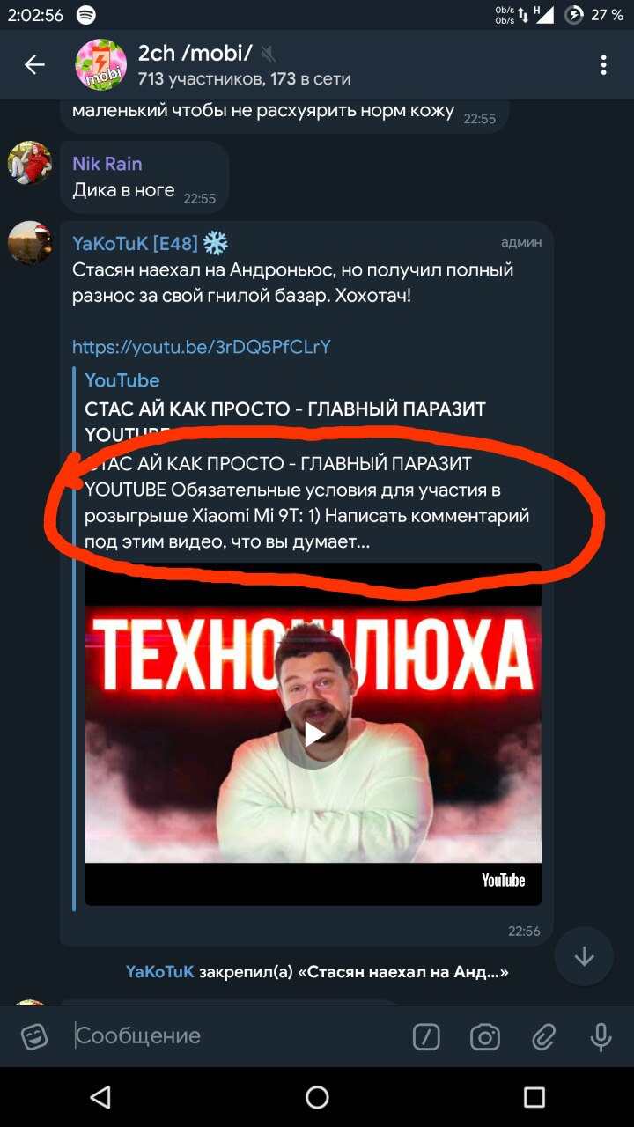Open the three-dot chat options menu
The height and width of the screenshot is (1127, 634).
click(x=603, y=64)
